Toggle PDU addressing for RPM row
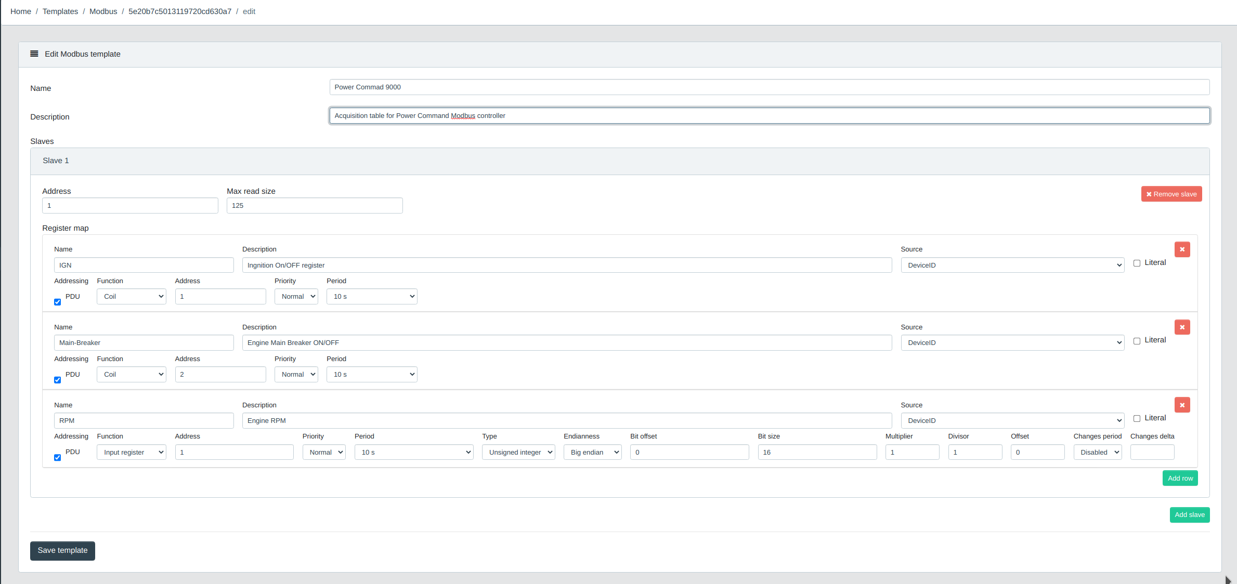Viewport: 1237px width, 584px height. [58, 458]
